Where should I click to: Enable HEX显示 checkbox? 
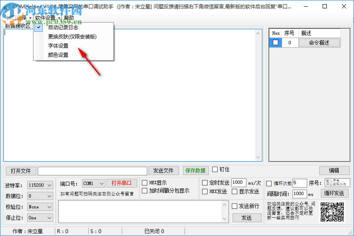click(x=144, y=183)
